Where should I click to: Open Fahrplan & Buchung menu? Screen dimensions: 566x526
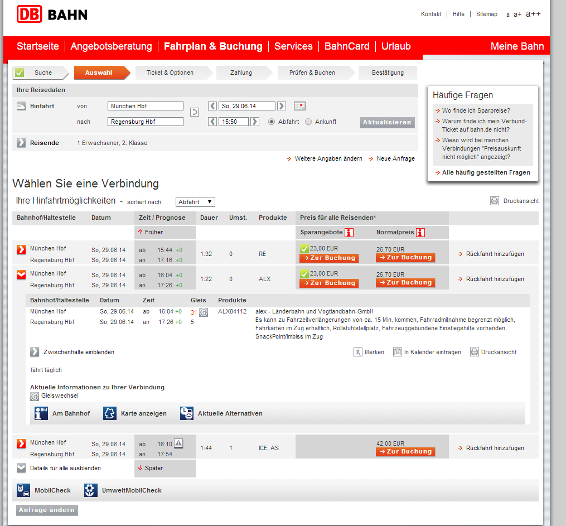pos(213,46)
